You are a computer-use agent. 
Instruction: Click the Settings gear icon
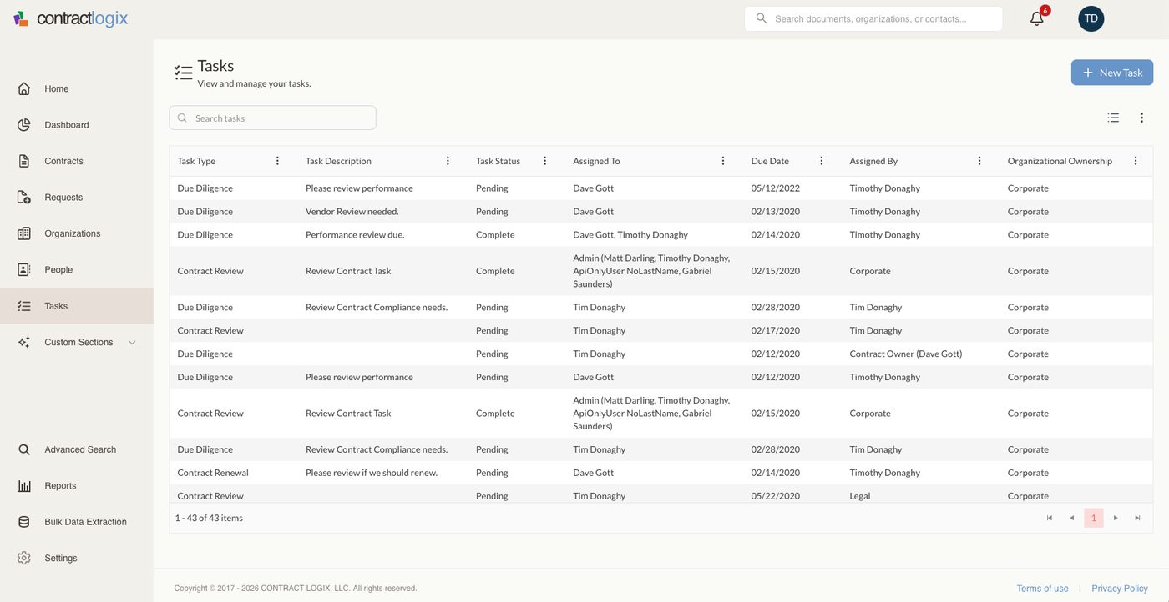point(24,558)
